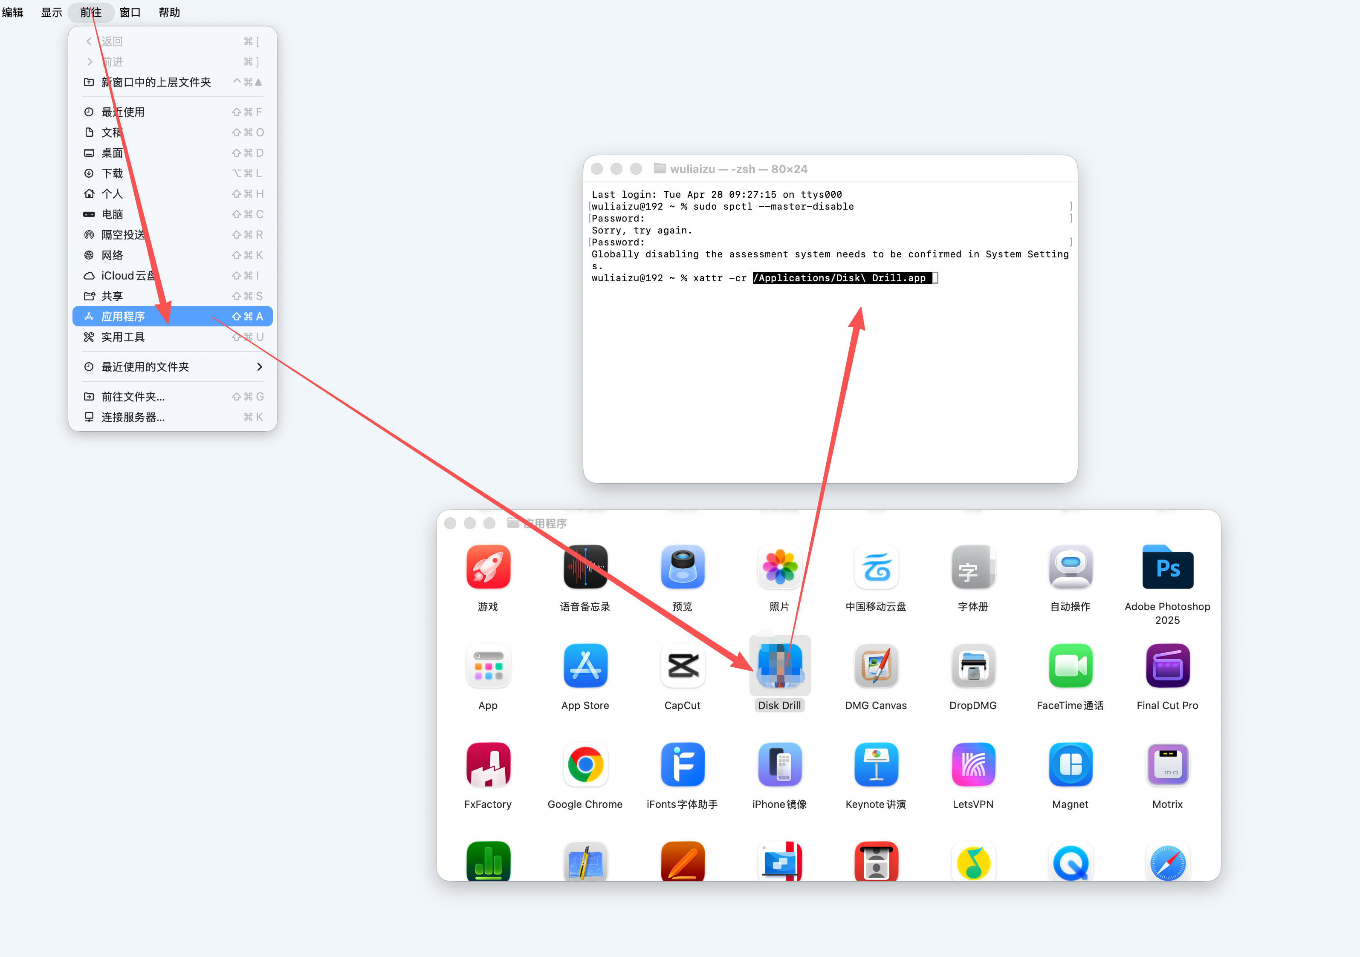Choose 前往文件夹… from the menu

(x=172, y=397)
